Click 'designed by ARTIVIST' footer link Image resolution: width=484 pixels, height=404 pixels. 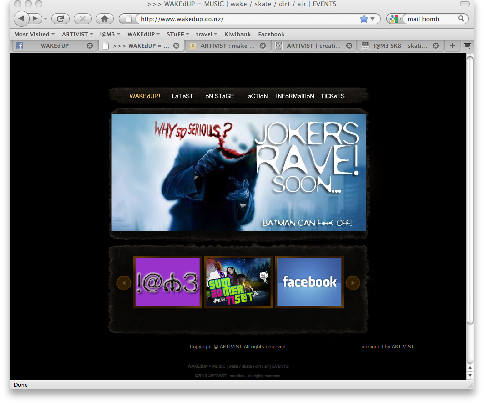tap(388, 347)
